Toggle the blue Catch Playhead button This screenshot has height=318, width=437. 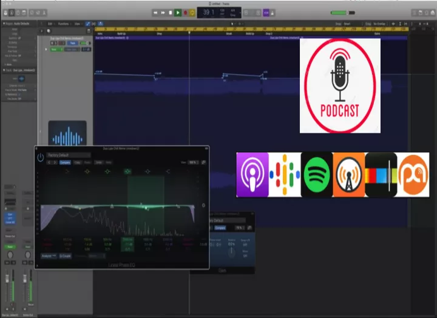101,24
